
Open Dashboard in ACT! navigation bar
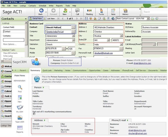pos(6,111)
